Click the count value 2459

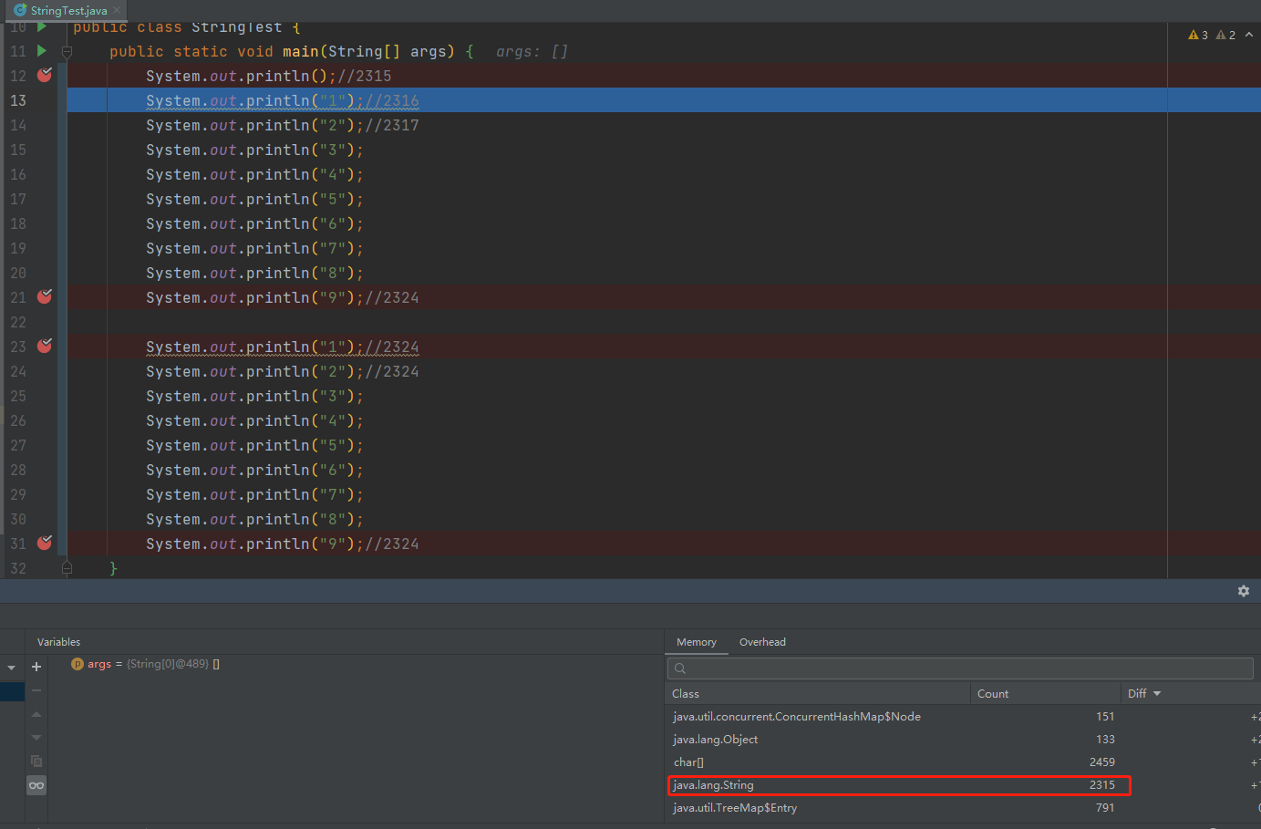click(x=1101, y=762)
